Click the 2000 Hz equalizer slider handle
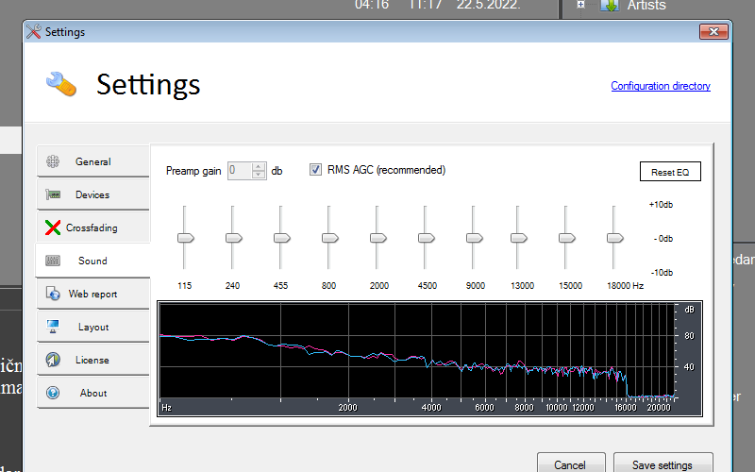This screenshot has height=472, width=755. [378, 238]
